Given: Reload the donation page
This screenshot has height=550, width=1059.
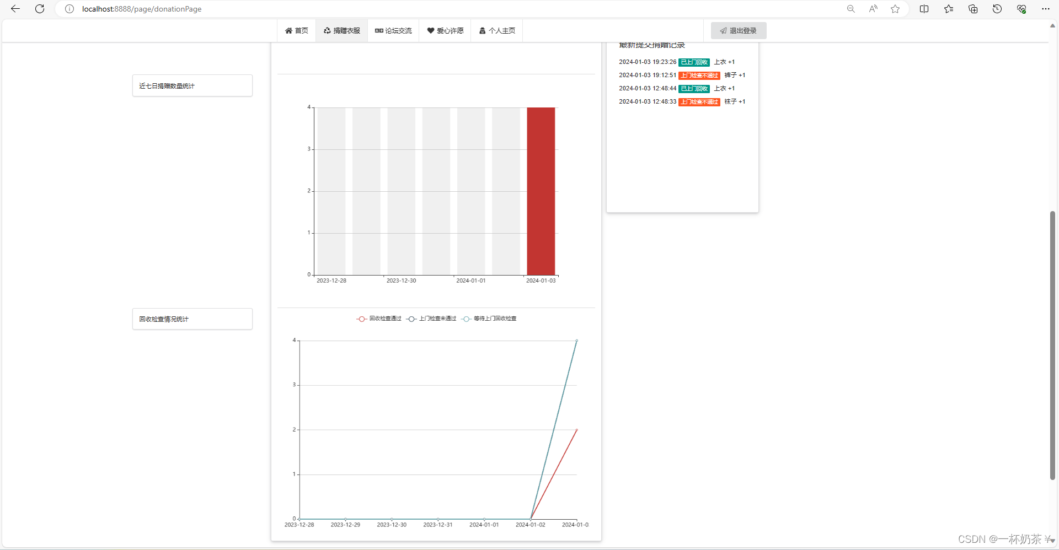Looking at the screenshot, I should 40,9.
